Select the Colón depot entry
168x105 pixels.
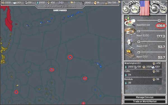pos(143,73)
